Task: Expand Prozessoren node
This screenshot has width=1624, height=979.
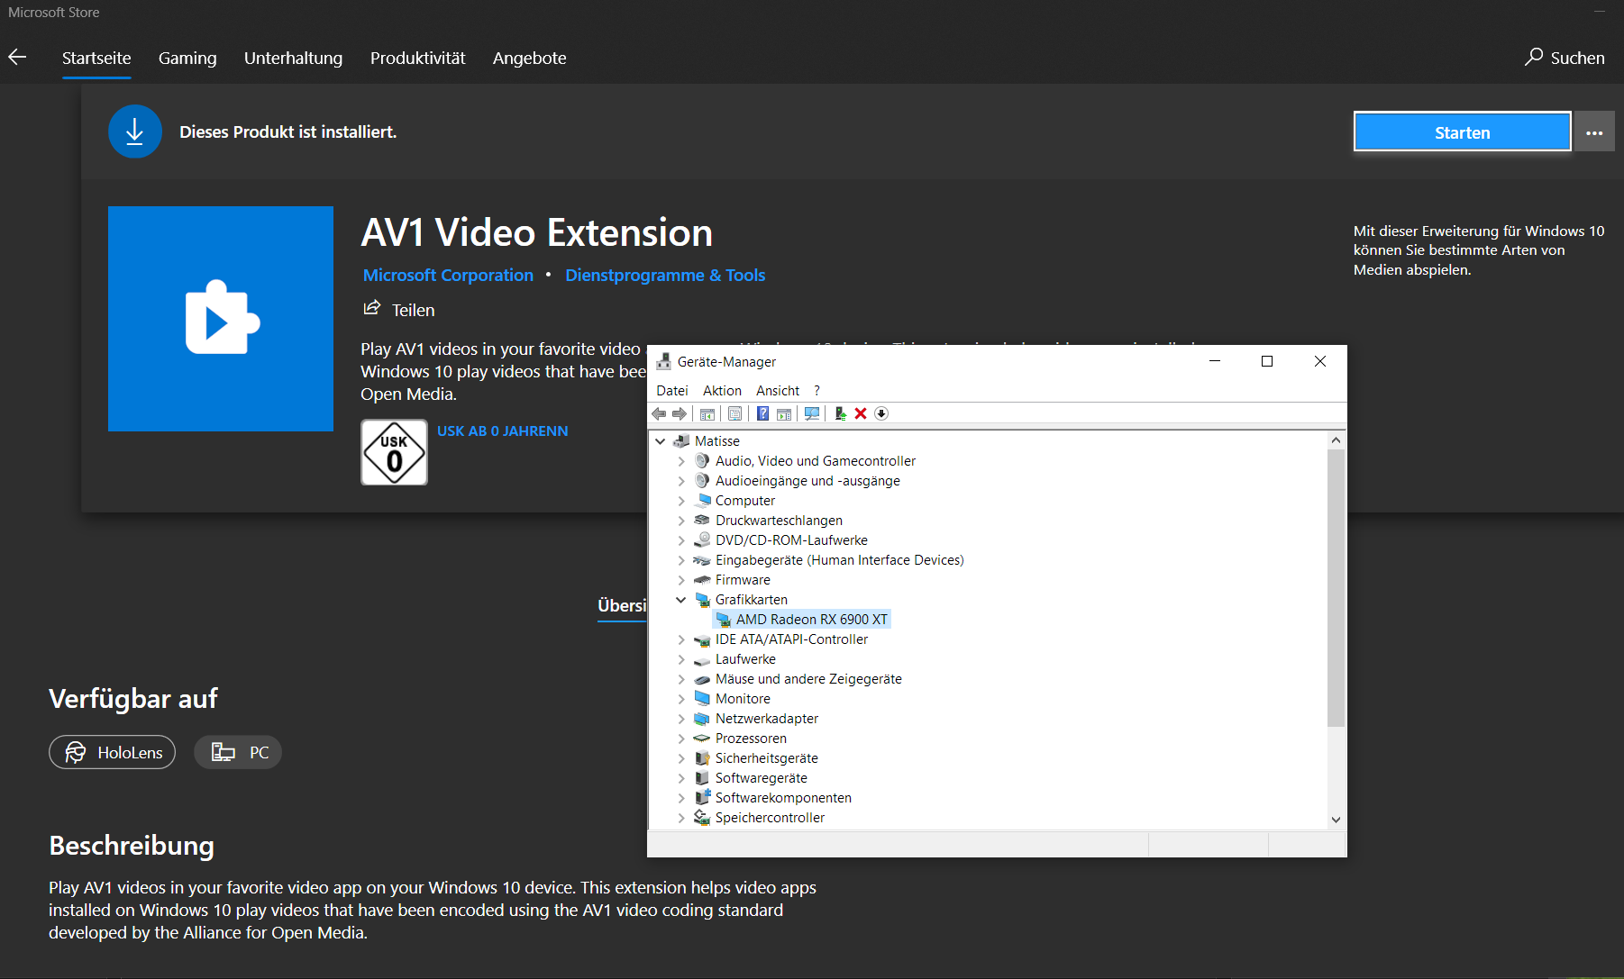Action: click(x=681, y=738)
